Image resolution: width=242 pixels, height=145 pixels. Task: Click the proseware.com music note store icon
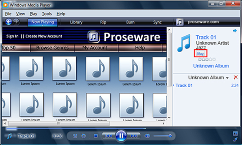180,22
